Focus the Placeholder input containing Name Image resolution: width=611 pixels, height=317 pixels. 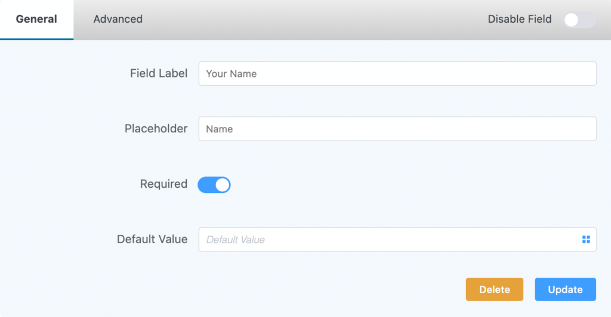tap(397, 129)
